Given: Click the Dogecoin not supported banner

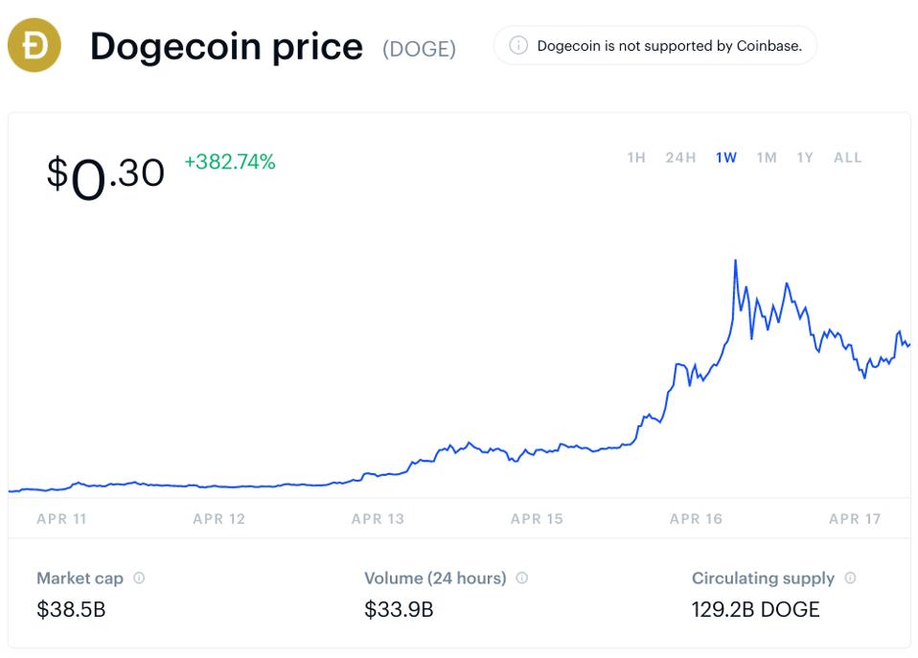Looking at the screenshot, I should point(654,44).
